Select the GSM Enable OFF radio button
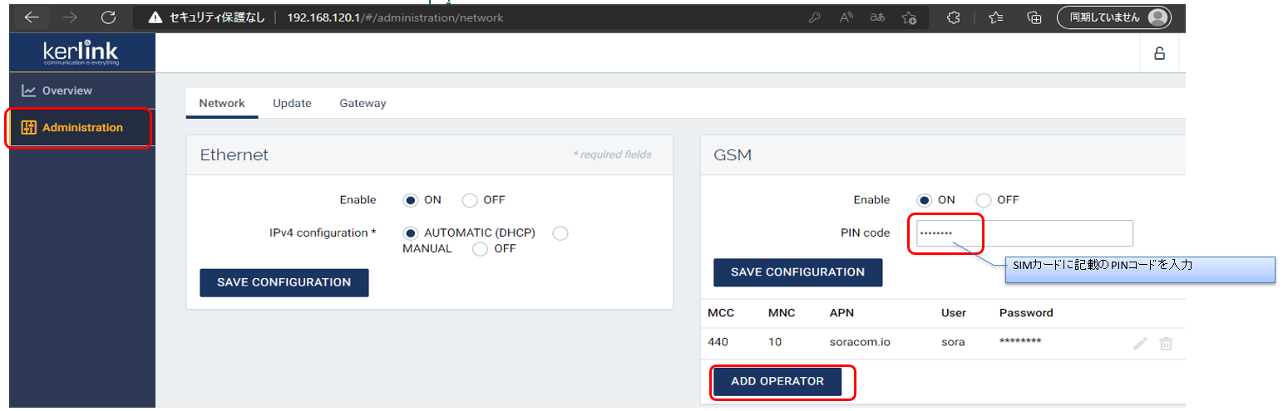The image size is (1288, 411). [x=984, y=200]
